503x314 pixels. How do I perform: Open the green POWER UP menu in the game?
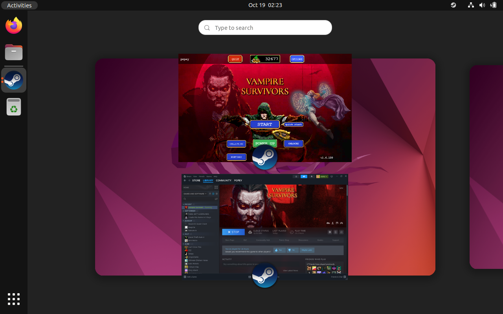click(265, 143)
